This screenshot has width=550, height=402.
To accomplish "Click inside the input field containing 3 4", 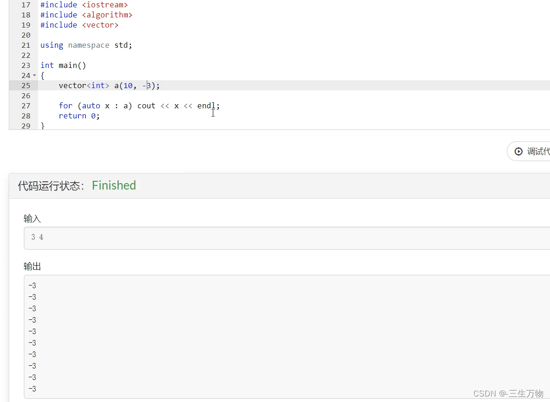I will click(287, 238).
